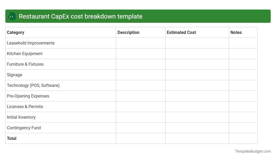
Task: Open the TemplateBudget.com link
Action: tap(253, 151)
